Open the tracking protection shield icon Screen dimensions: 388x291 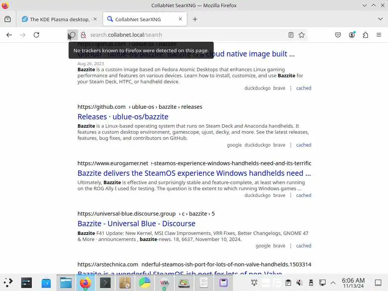(72, 35)
